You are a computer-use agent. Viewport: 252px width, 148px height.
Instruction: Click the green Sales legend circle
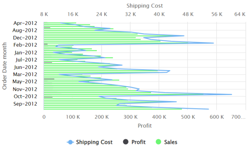point(158,142)
